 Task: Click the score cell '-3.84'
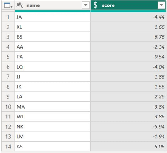point(128,107)
